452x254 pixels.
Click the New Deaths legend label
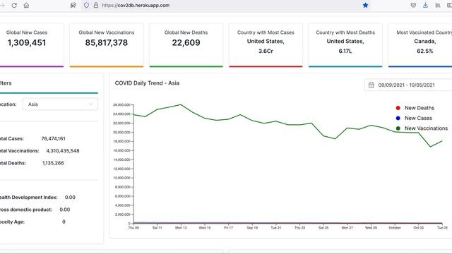(420, 108)
